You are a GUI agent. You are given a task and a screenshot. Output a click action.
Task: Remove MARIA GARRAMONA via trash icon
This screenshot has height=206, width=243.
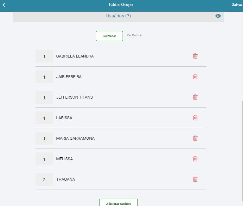click(x=195, y=138)
